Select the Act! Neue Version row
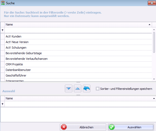The width and height of the screenshot is (156, 131). tap(78, 42)
